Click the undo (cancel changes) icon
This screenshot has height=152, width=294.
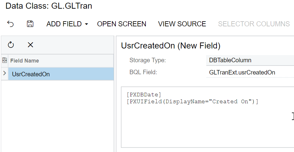point(10,24)
